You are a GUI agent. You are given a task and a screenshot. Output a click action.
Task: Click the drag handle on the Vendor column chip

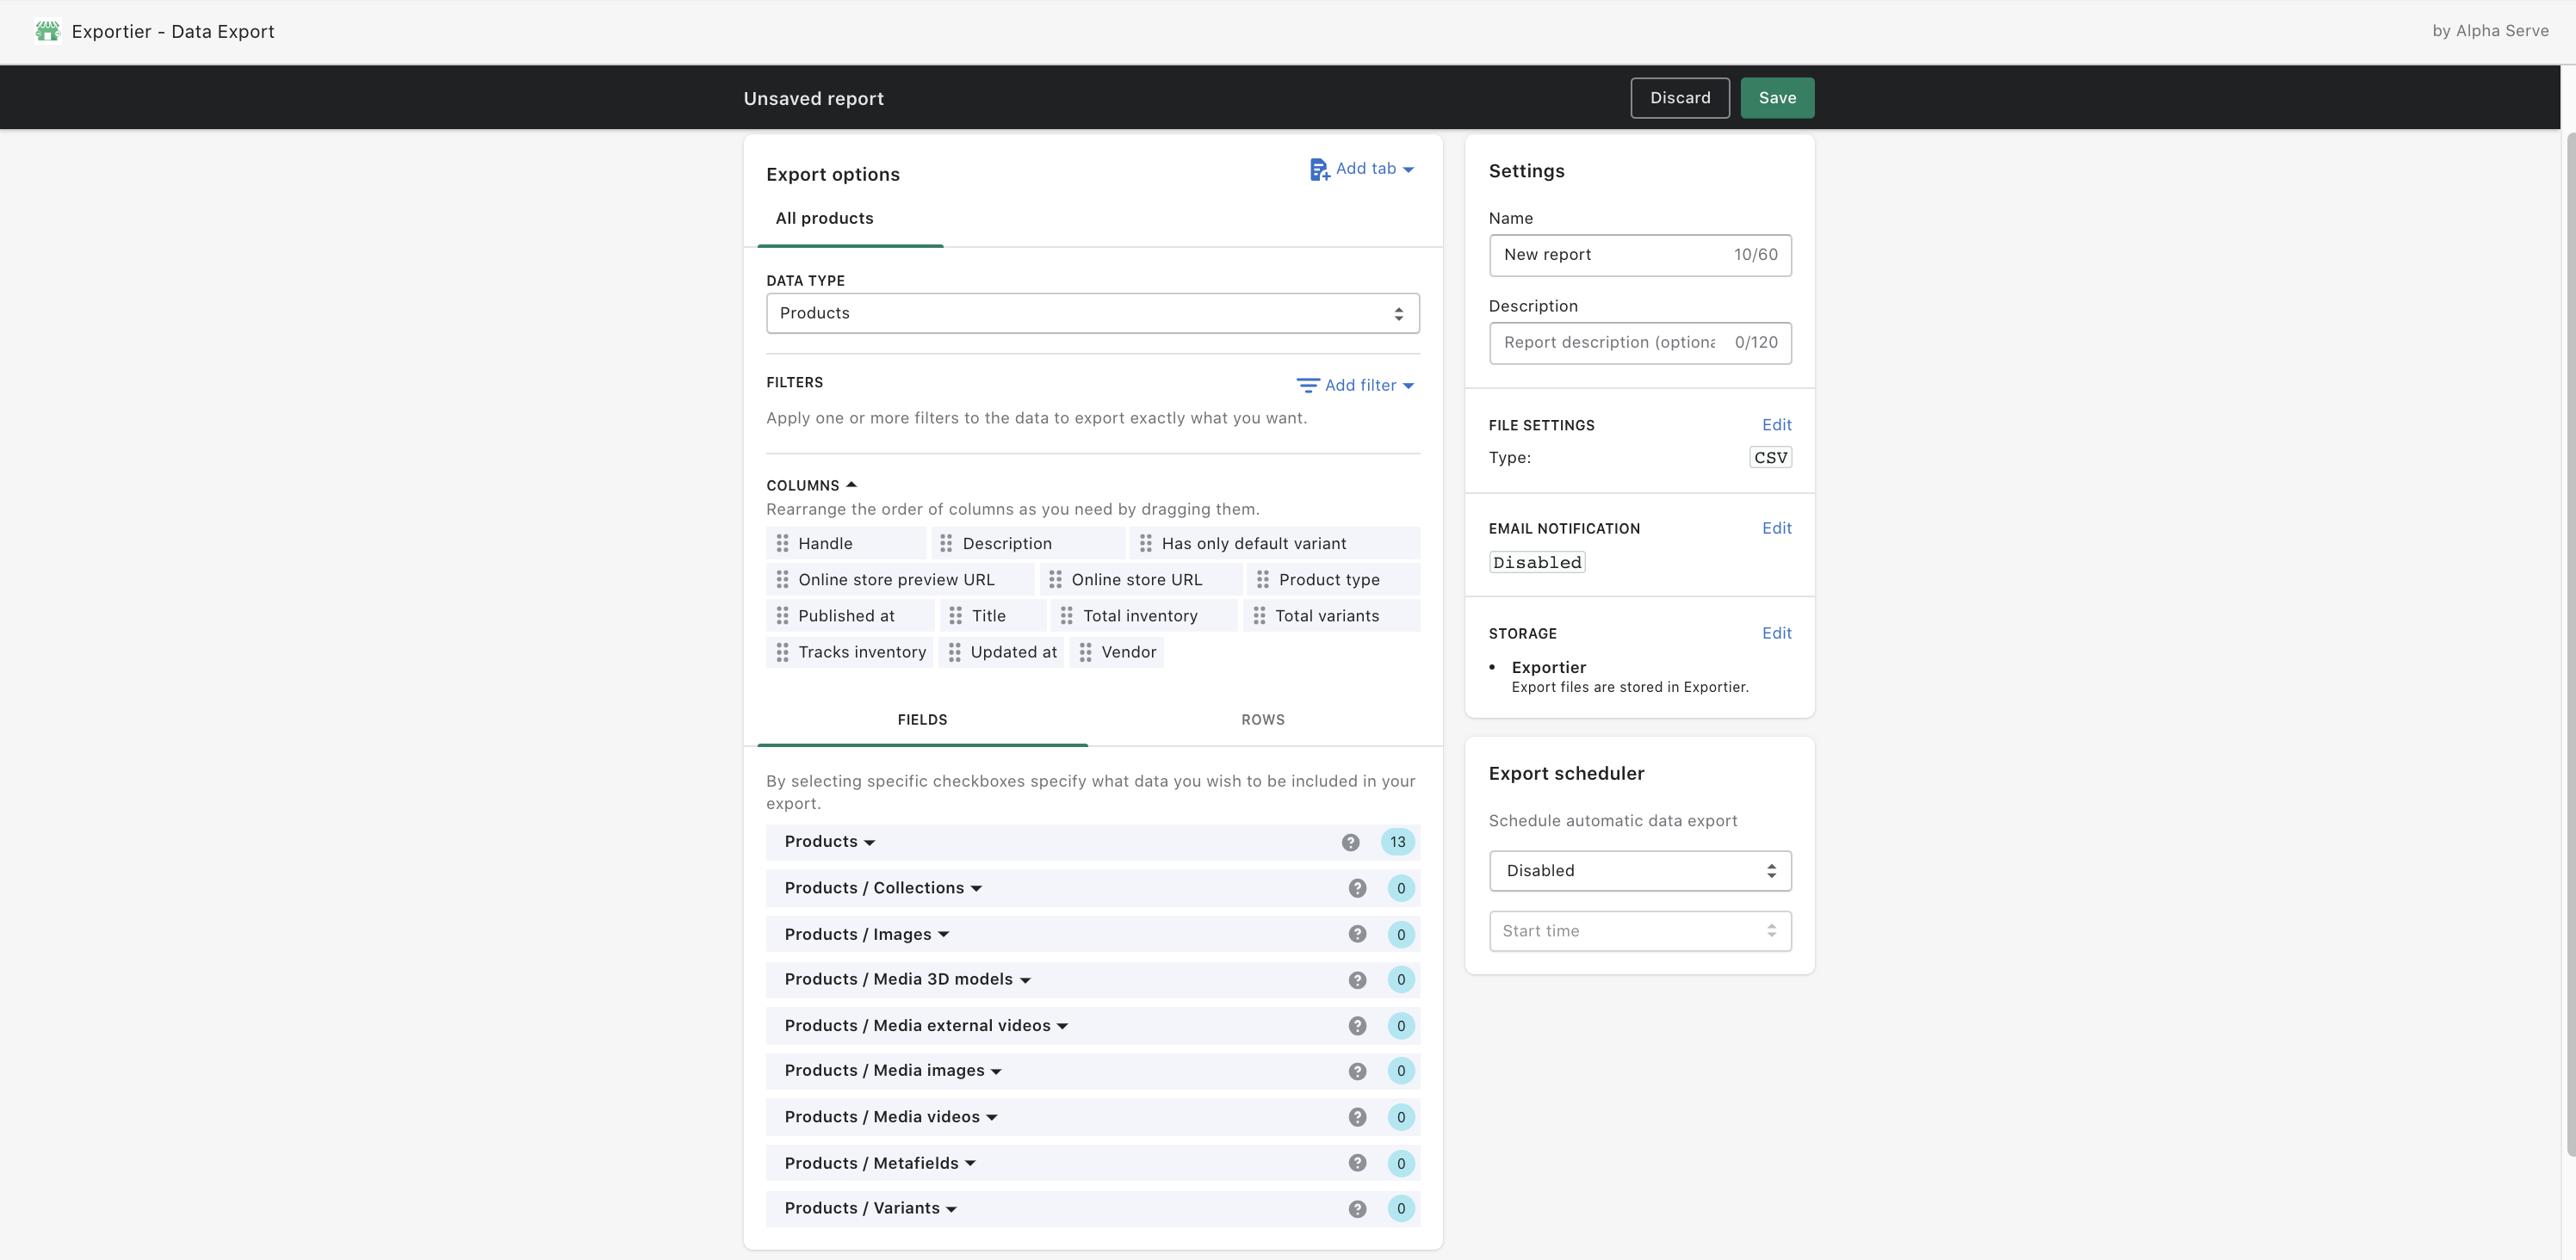[1086, 652]
